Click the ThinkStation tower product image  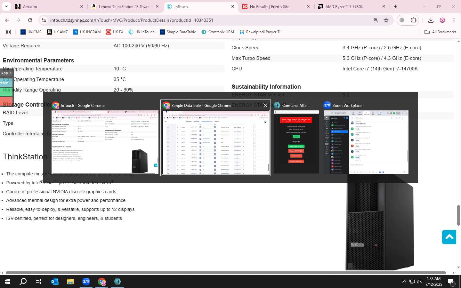tap(379, 222)
